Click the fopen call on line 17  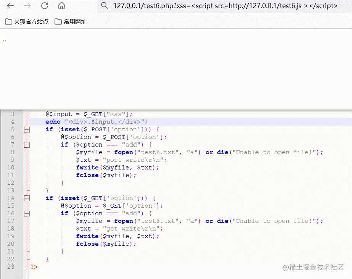(x=124, y=221)
